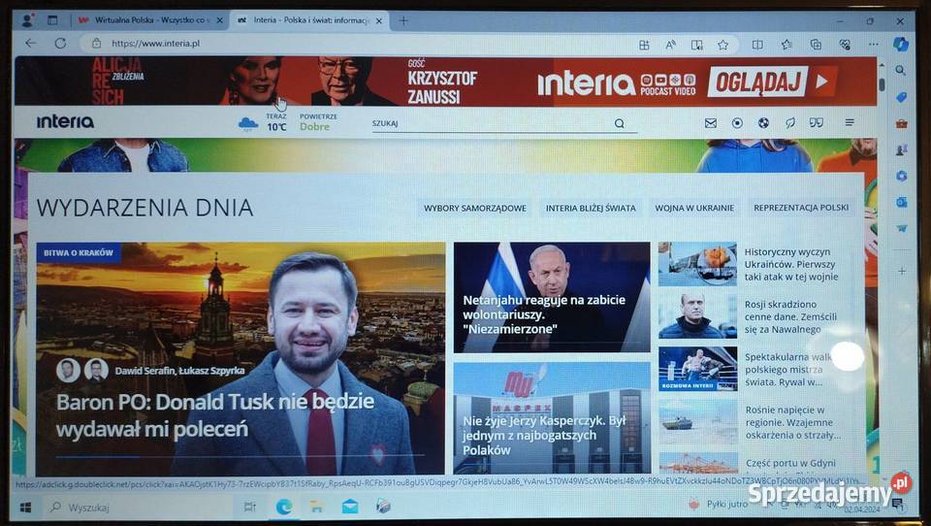The width and height of the screenshot is (931, 526).
Task: Open a new browser tab
Action: tap(403, 19)
